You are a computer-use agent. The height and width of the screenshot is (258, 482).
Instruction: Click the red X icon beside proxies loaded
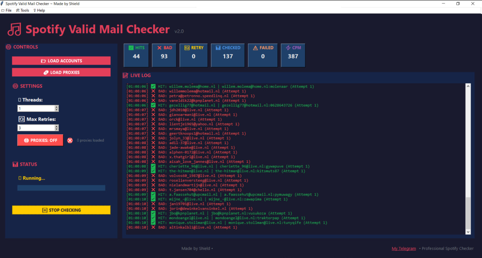click(x=70, y=140)
